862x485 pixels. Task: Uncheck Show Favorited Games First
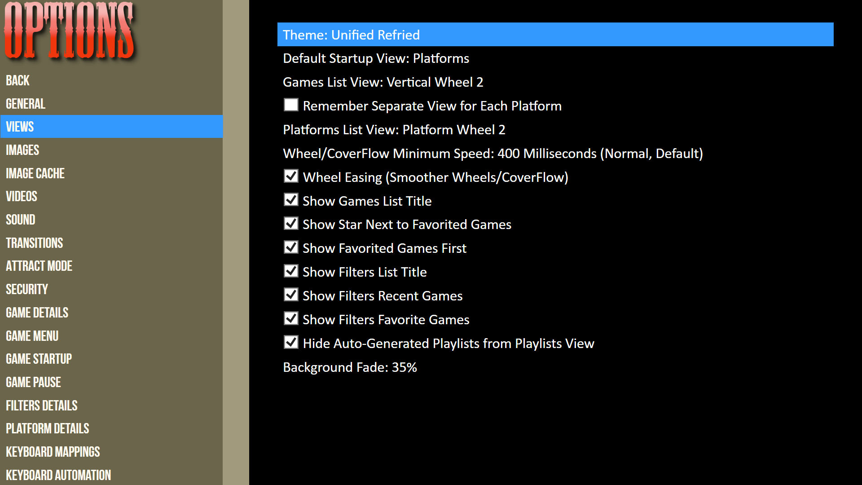click(291, 247)
